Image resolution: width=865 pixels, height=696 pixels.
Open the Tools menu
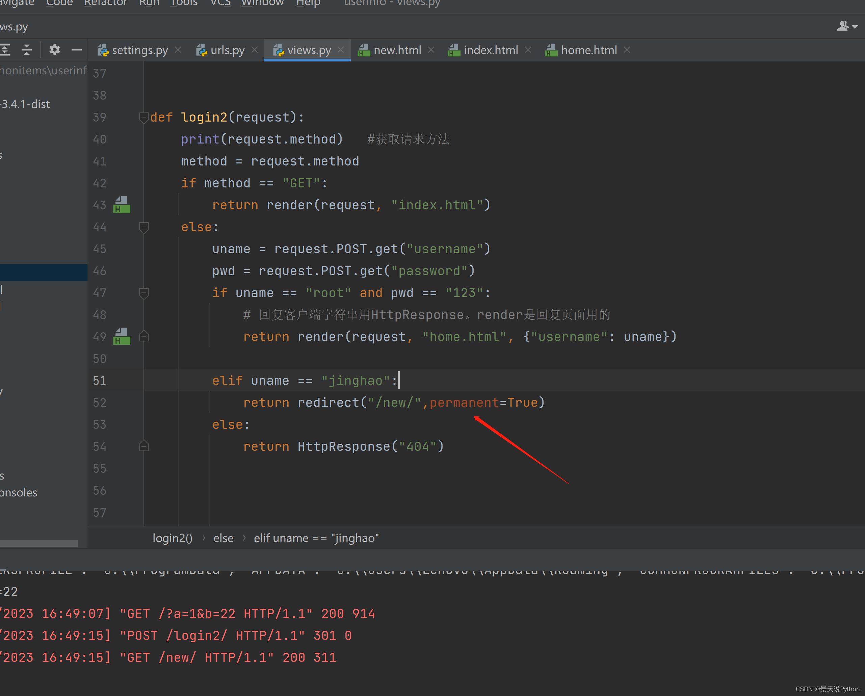(184, 3)
